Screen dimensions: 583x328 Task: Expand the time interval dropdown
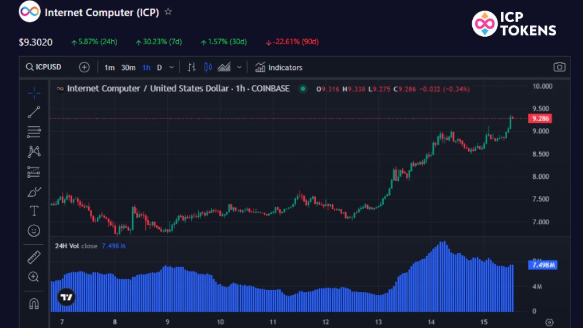(171, 68)
